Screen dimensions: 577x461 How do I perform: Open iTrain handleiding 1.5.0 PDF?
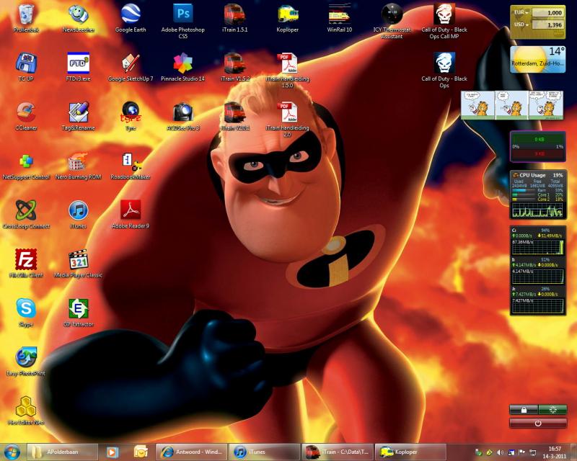coord(287,70)
